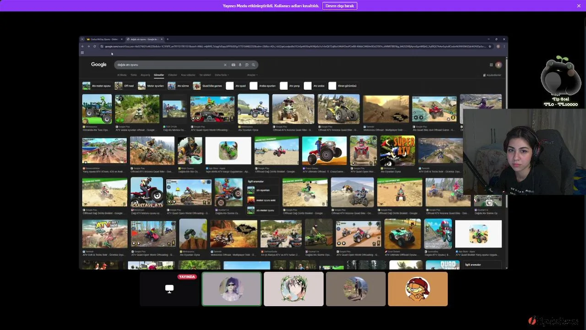Close the 'dağda atv oyunu' browser tab
Screen dimensions: 586x330
click(x=162, y=39)
